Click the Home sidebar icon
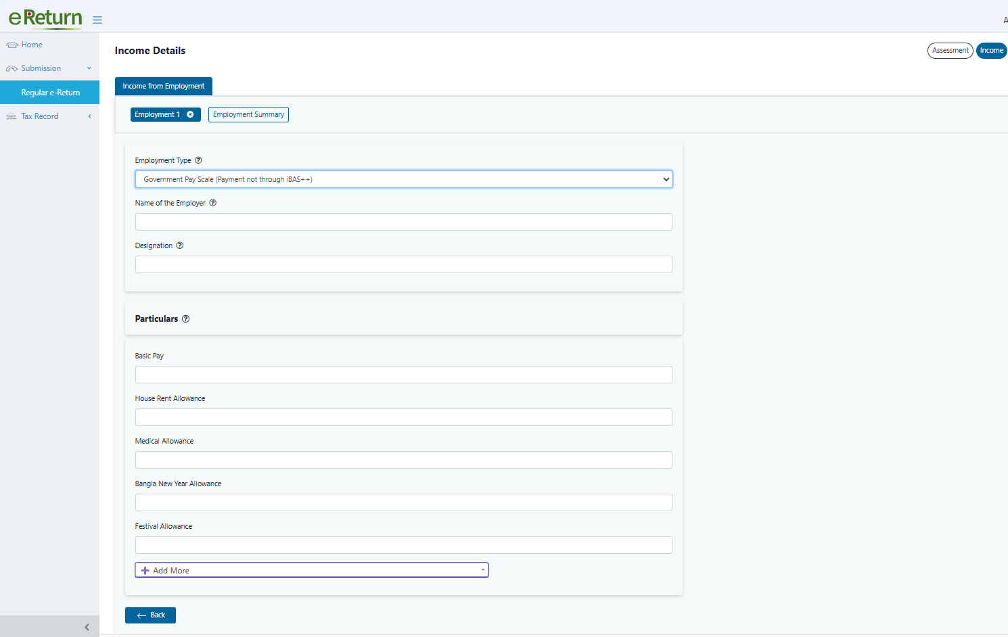Viewport: 1008px width, 637px height. pyautogui.click(x=12, y=45)
